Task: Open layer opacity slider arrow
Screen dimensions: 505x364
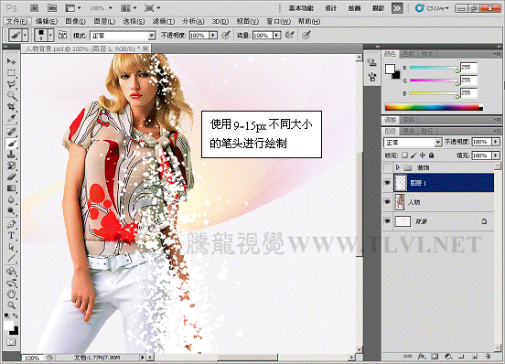Action: pyautogui.click(x=496, y=142)
